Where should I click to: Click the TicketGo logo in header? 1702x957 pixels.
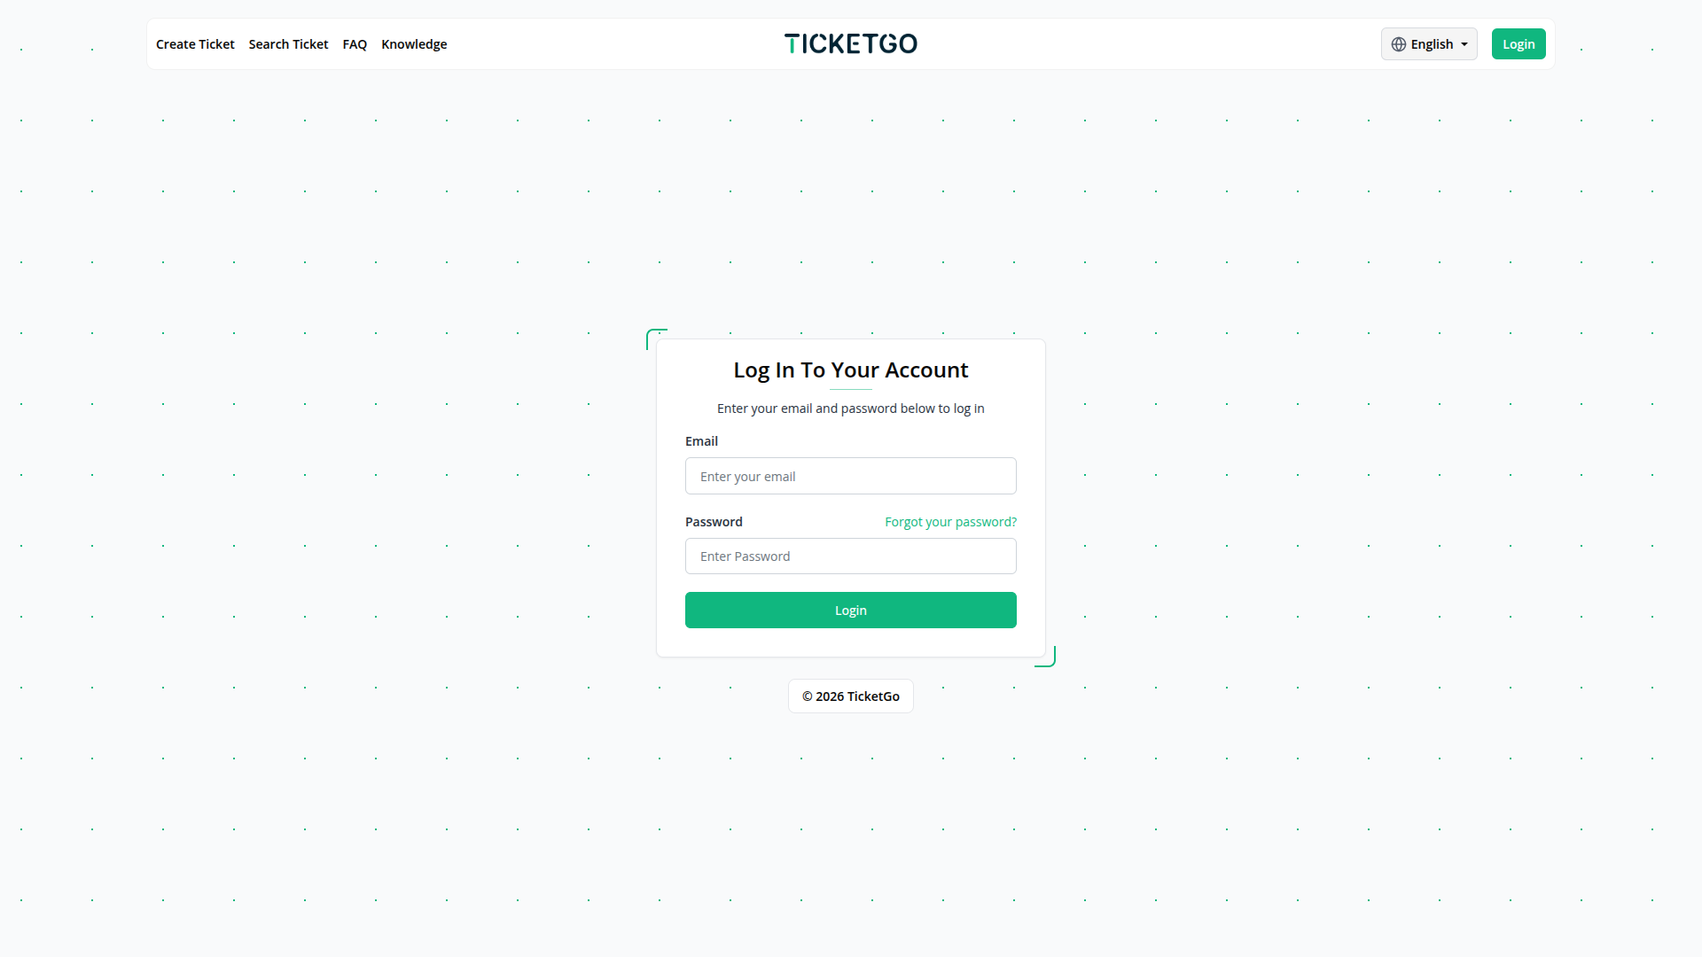[850, 43]
